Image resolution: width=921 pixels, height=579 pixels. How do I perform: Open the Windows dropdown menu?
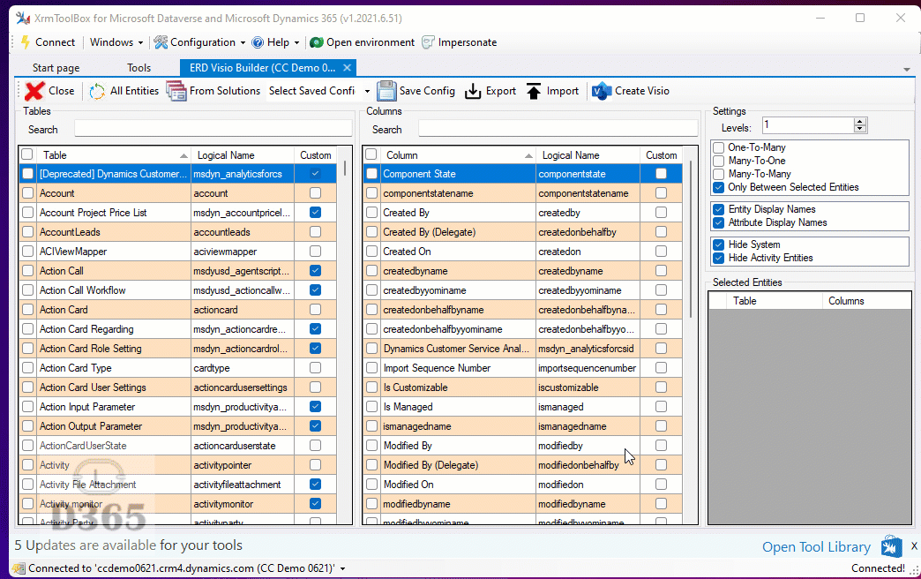tap(116, 42)
